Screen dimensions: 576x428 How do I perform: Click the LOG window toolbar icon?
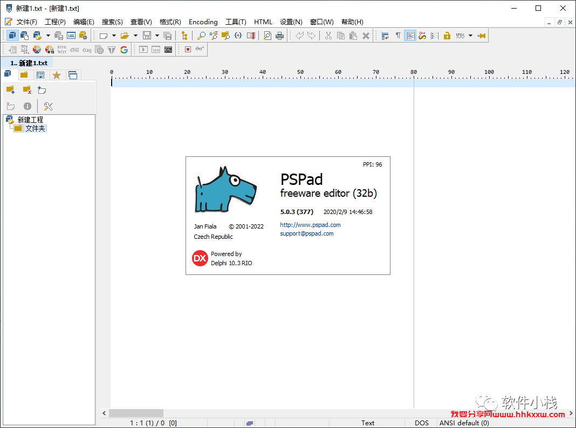(x=71, y=36)
